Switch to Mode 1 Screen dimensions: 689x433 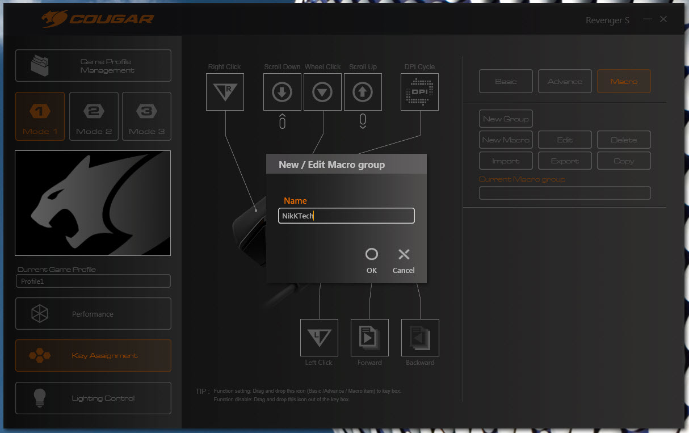[x=40, y=116]
